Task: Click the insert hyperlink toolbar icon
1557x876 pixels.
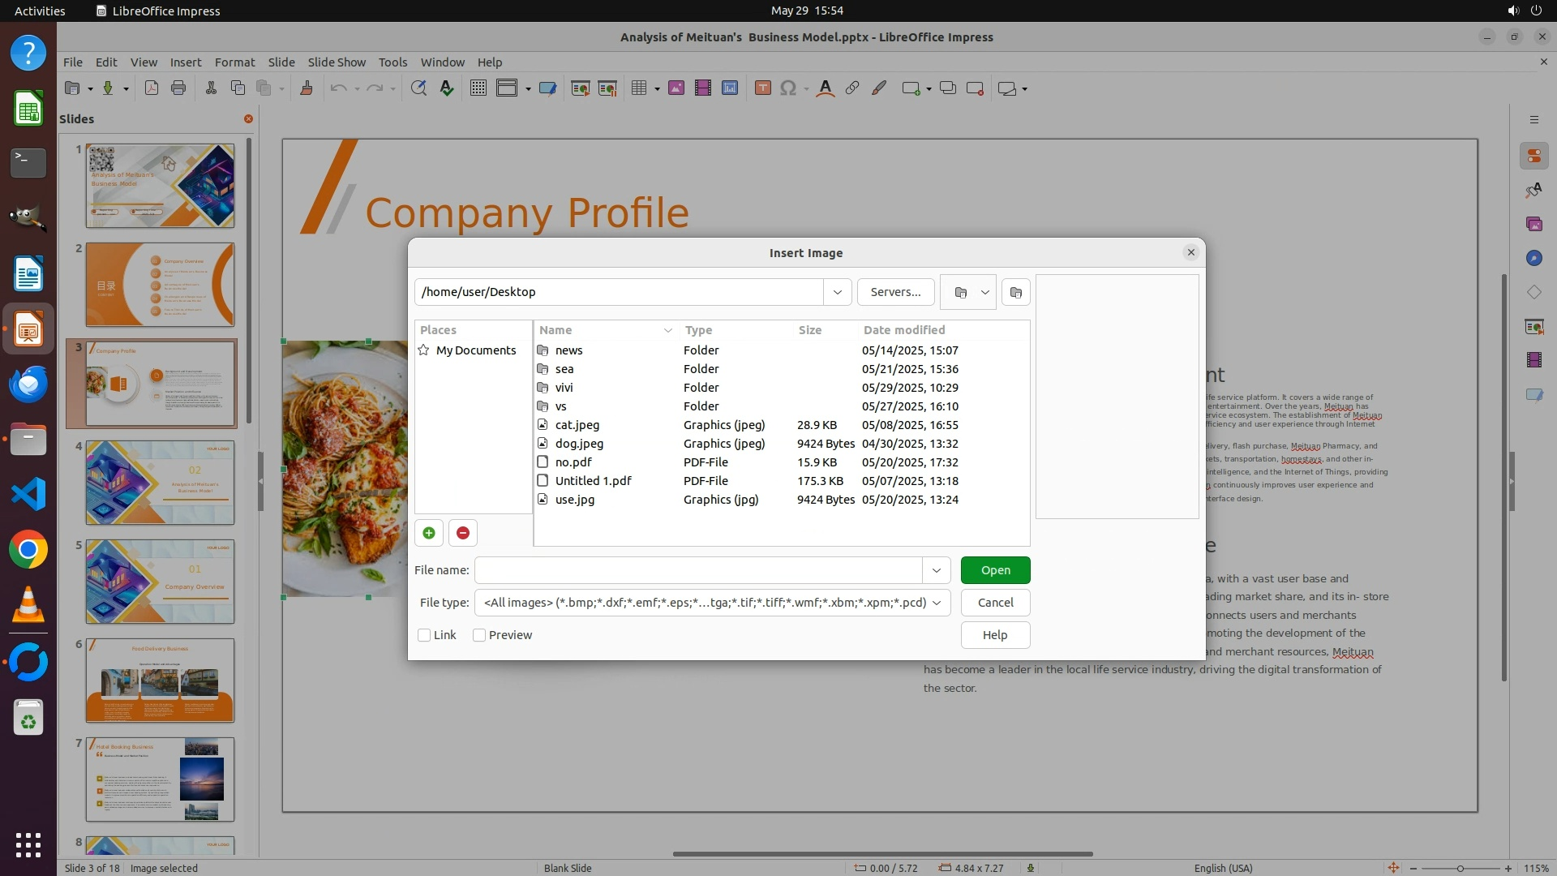Action: pos(851,88)
